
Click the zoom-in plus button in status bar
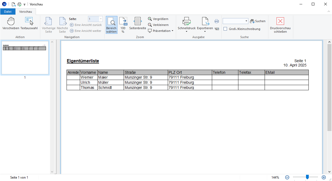(x=324, y=177)
